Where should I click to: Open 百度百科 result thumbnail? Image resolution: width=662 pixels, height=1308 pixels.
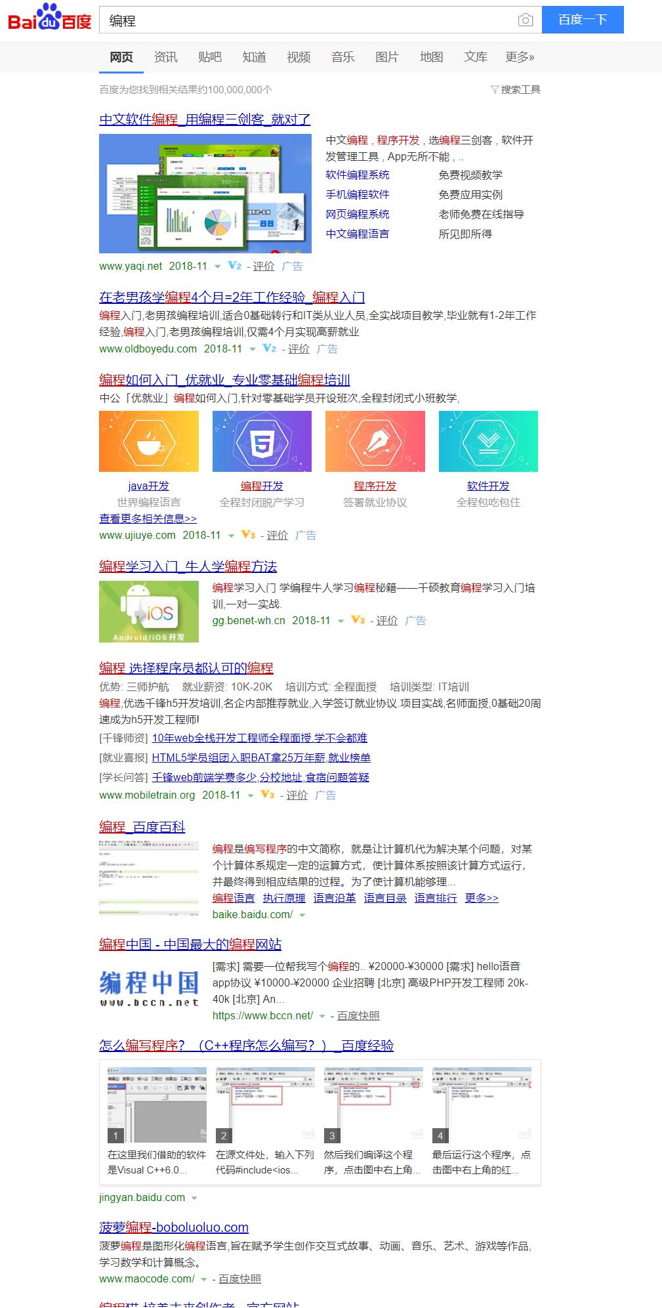[x=149, y=877]
